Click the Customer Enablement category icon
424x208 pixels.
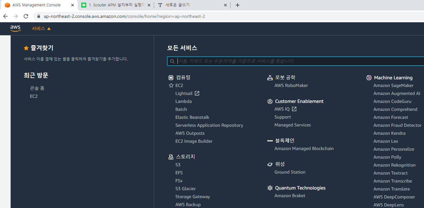click(x=270, y=101)
